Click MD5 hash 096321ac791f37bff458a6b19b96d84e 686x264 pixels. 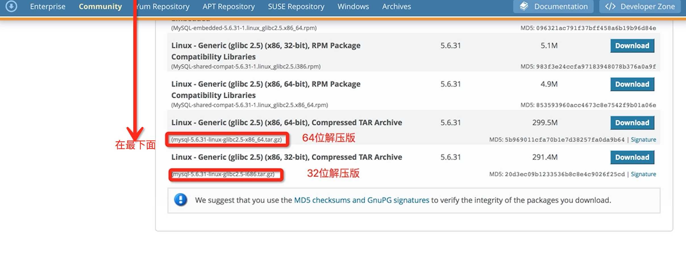(x=596, y=28)
